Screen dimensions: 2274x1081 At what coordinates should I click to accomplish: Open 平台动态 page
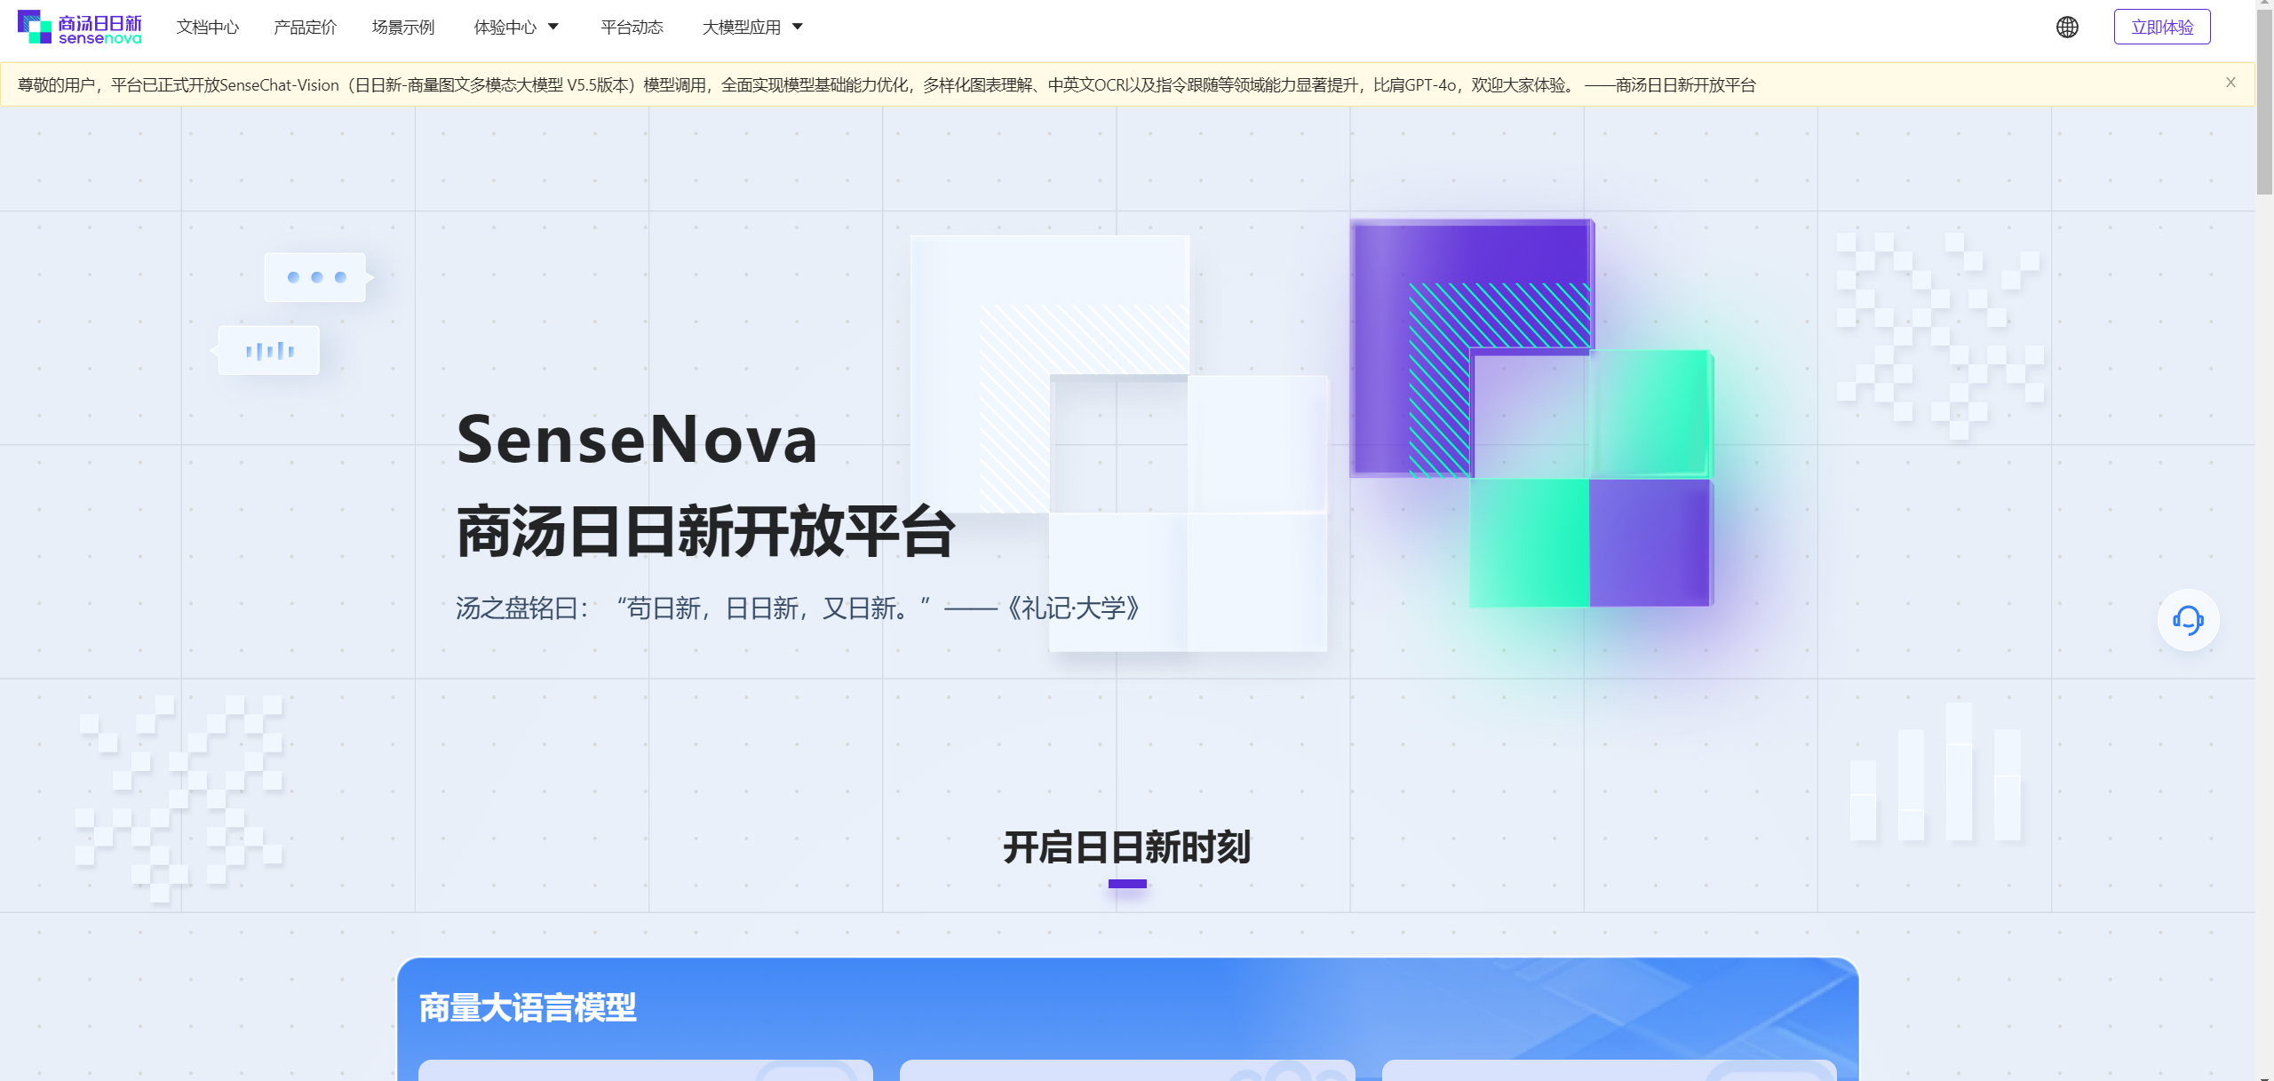(632, 27)
